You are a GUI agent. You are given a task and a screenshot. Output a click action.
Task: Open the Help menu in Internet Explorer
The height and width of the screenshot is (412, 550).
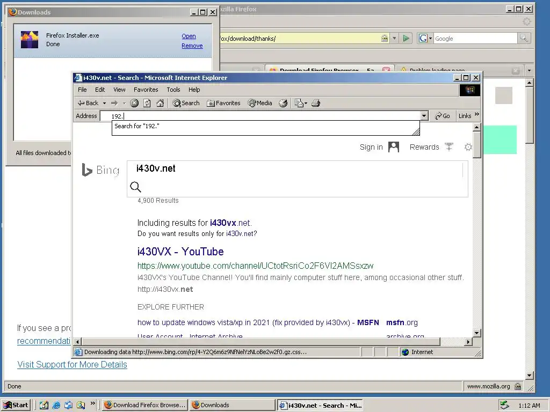pyautogui.click(x=194, y=90)
